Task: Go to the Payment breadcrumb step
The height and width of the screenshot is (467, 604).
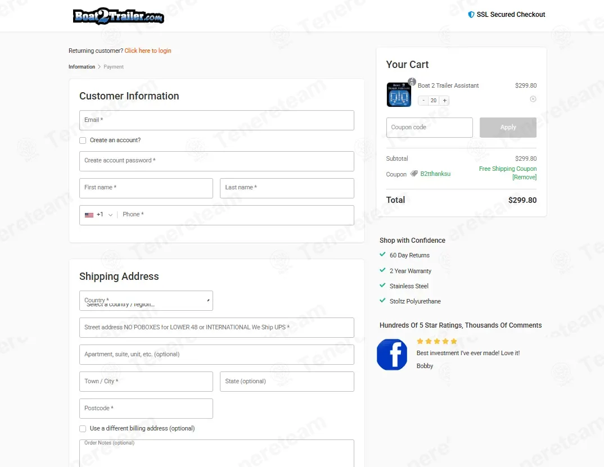Action: click(x=113, y=67)
